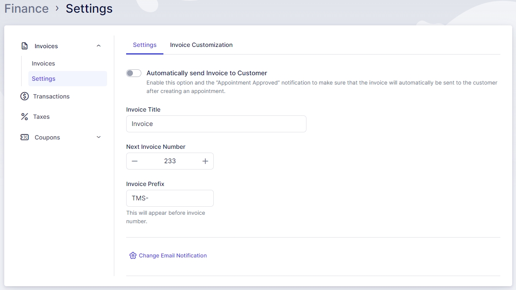Open Transactions from the sidebar
The height and width of the screenshot is (290, 516).
coord(51,96)
